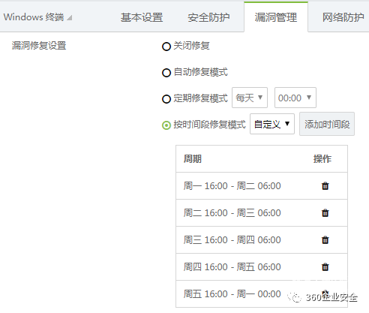
Task: Select the 定期修复模式 radio option
Action: coord(166,99)
